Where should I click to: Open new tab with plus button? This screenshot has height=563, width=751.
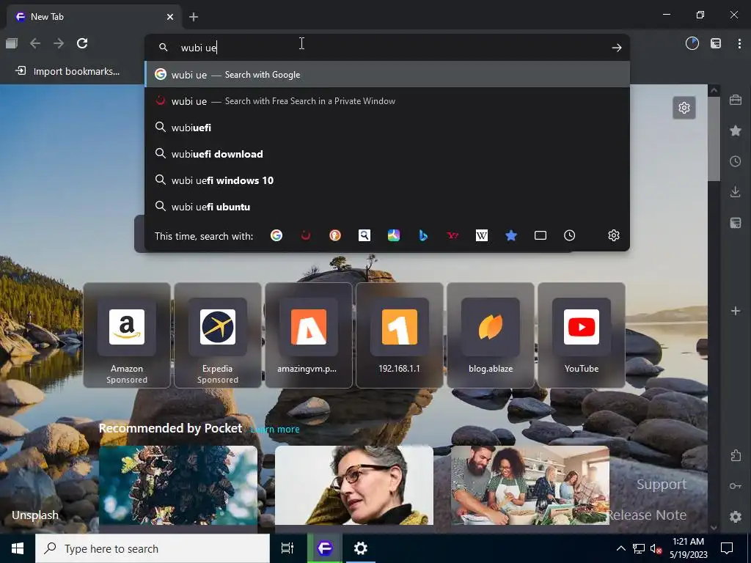click(194, 17)
